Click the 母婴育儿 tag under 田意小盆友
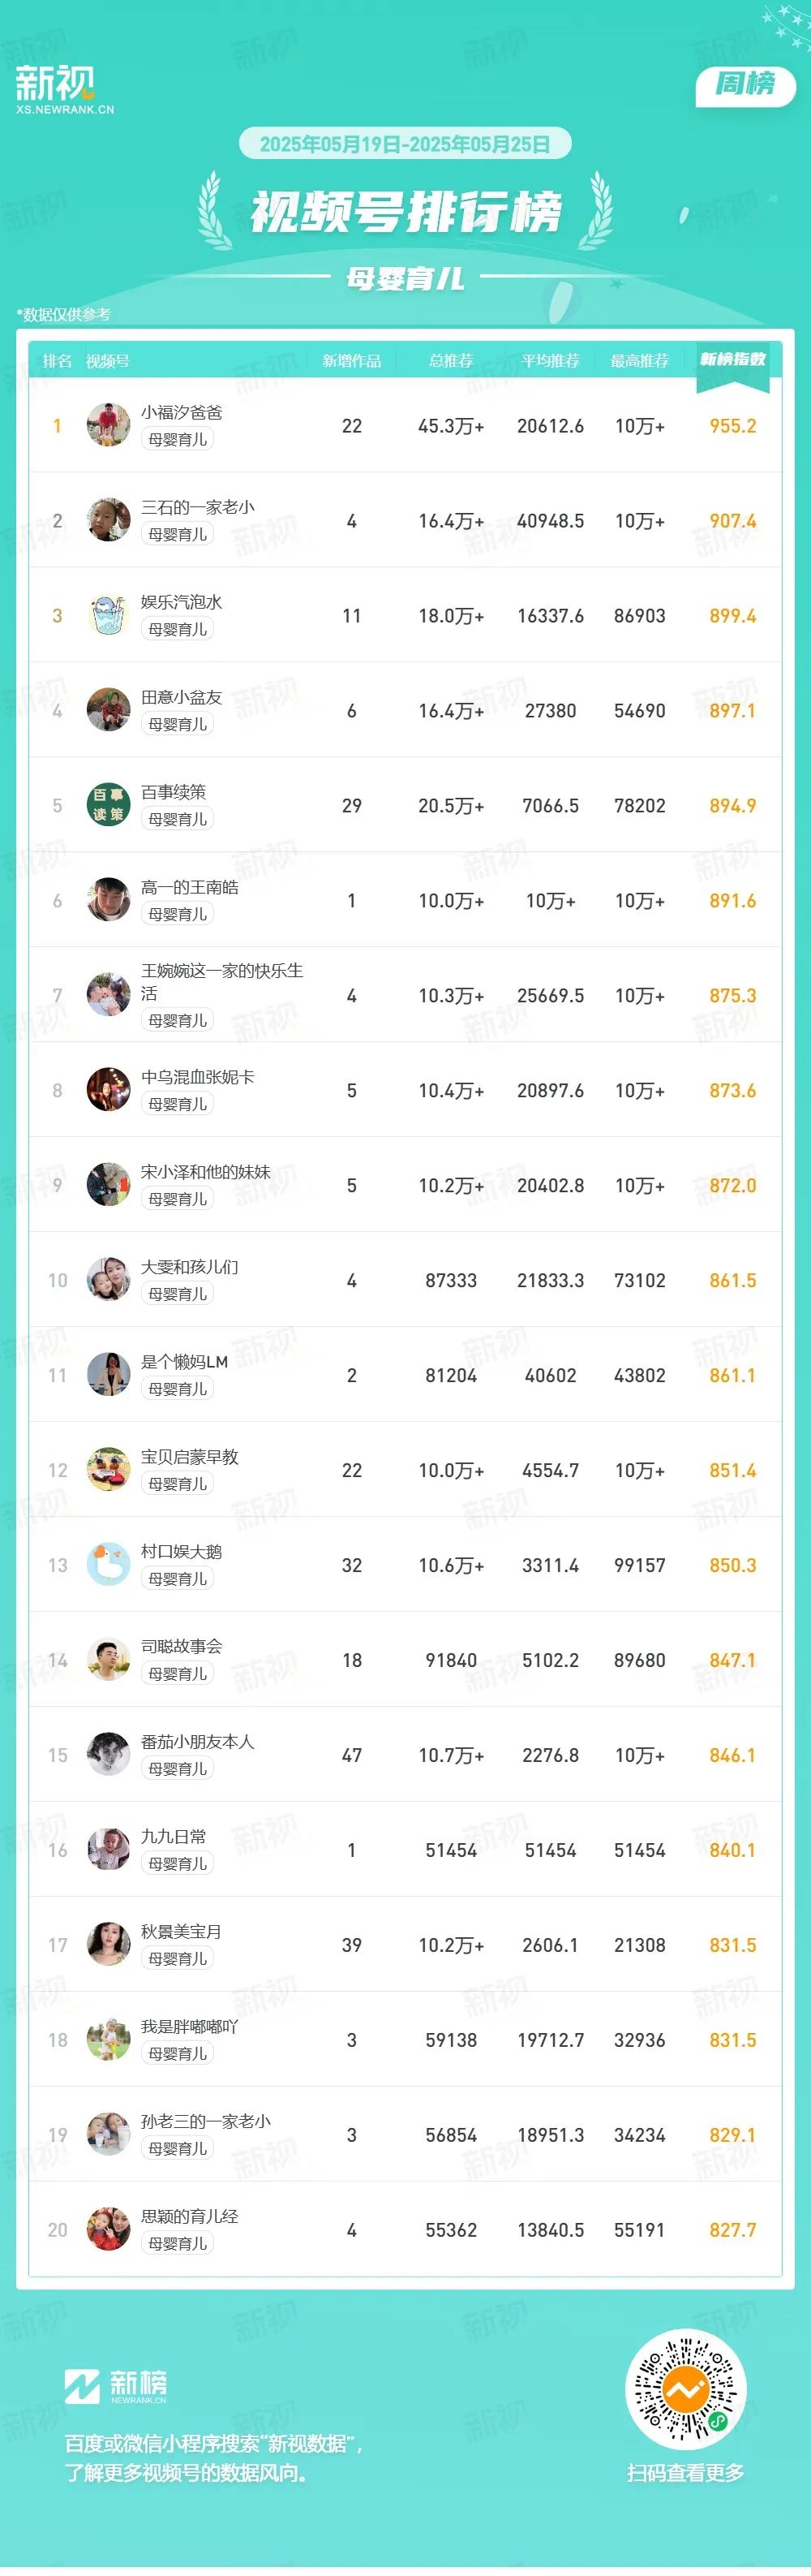Viewport: 811px width, 2576px height. pos(178,724)
